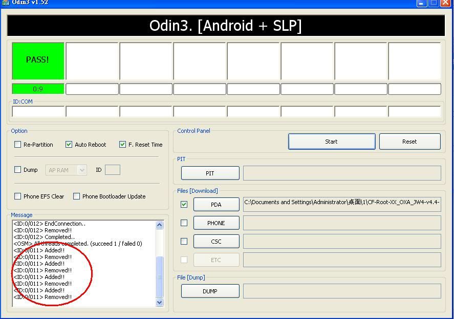
Task: Enable the Re-Partition checkbox
Action: click(18, 145)
